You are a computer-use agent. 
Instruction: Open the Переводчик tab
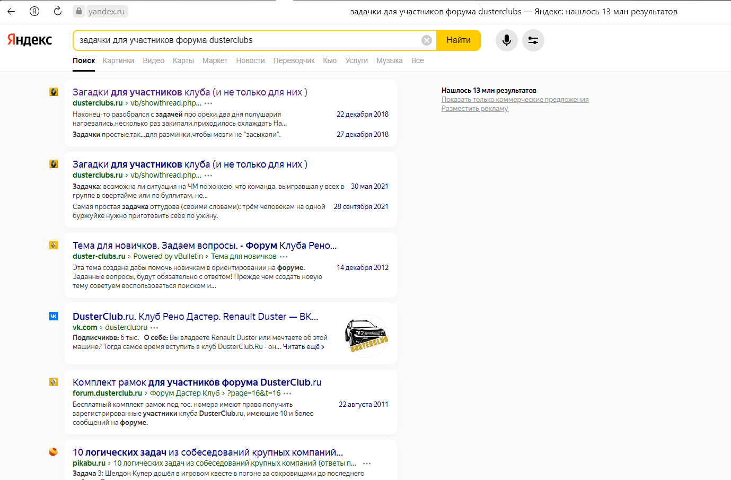tap(294, 60)
